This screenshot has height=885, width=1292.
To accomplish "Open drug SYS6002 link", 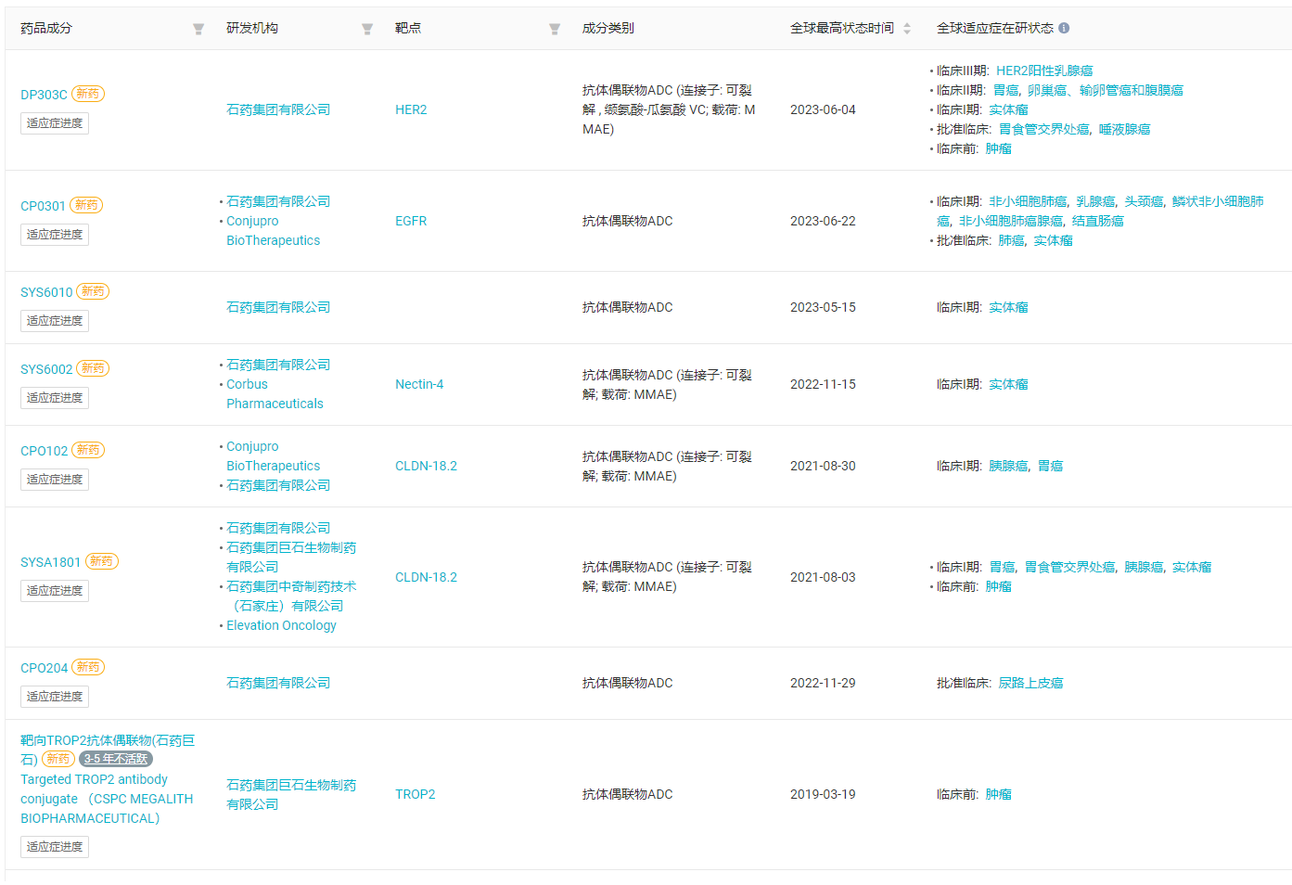I will pyautogui.click(x=46, y=369).
